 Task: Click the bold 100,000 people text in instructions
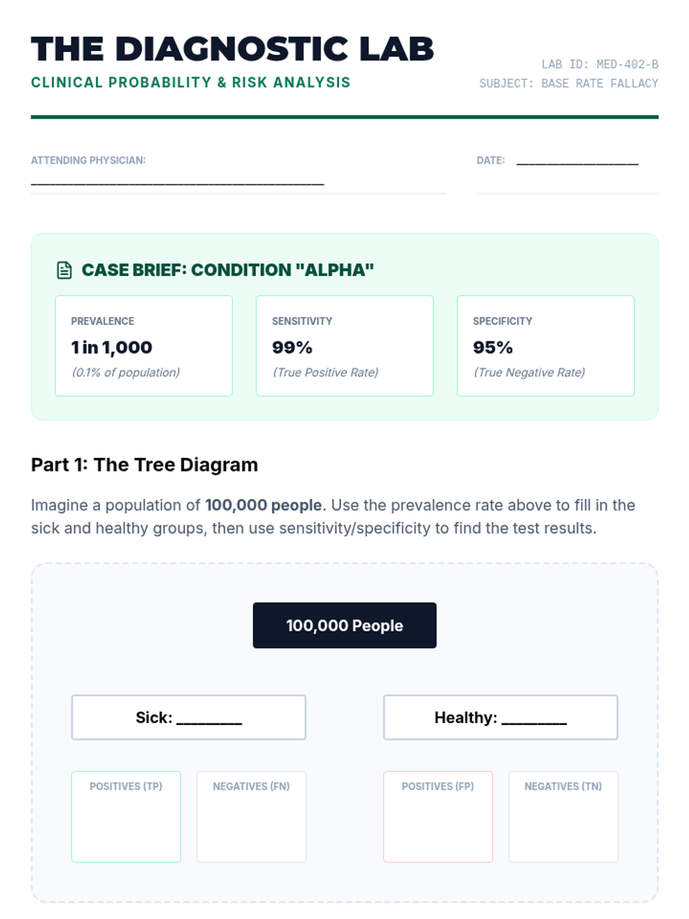(263, 505)
